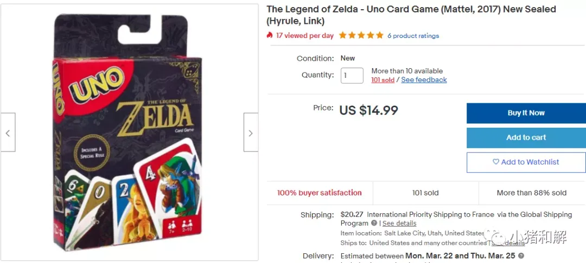The height and width of the screenshot is (263, 586).
Task: Click the Add to Watchlist button
Action: [x=526, y=162]
